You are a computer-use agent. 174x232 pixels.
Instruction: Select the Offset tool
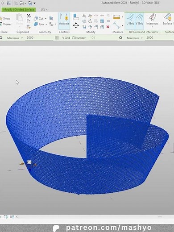(x=84, y=21)
